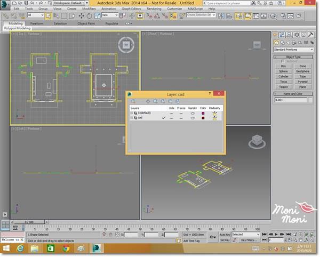Viewport: 320px width, 257px height.
Task: Select the Lights category icon
Action: click(289, 43)
